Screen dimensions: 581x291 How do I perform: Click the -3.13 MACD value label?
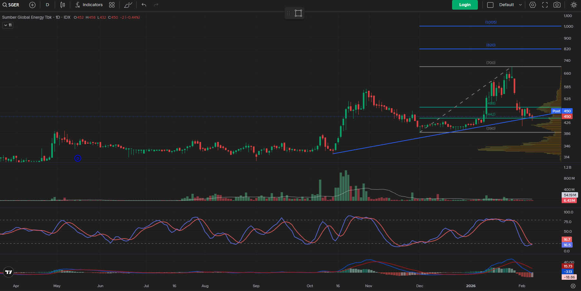[568, 272]
